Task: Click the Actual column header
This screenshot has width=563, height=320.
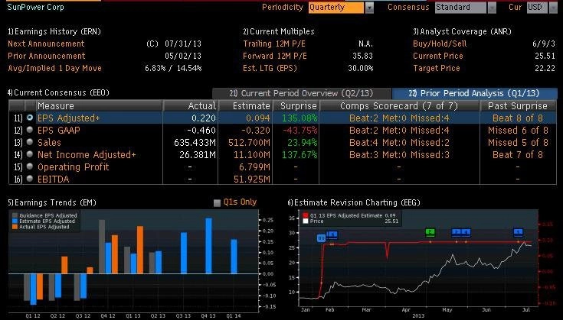Action: coord(191,106)
